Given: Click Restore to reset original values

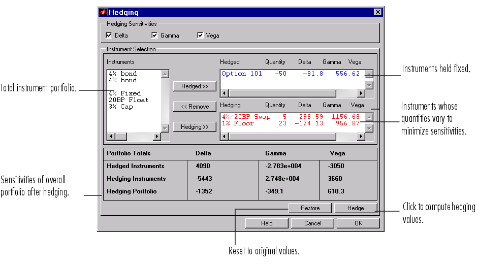Looking at the screenshot, I should [310, 208].
